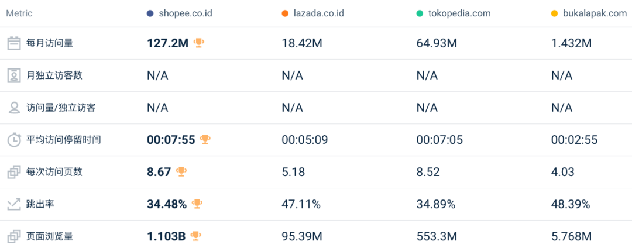Click the calendar icon beside 每月访问量
Screen dimensions: 632x248
tap(14, 43)
